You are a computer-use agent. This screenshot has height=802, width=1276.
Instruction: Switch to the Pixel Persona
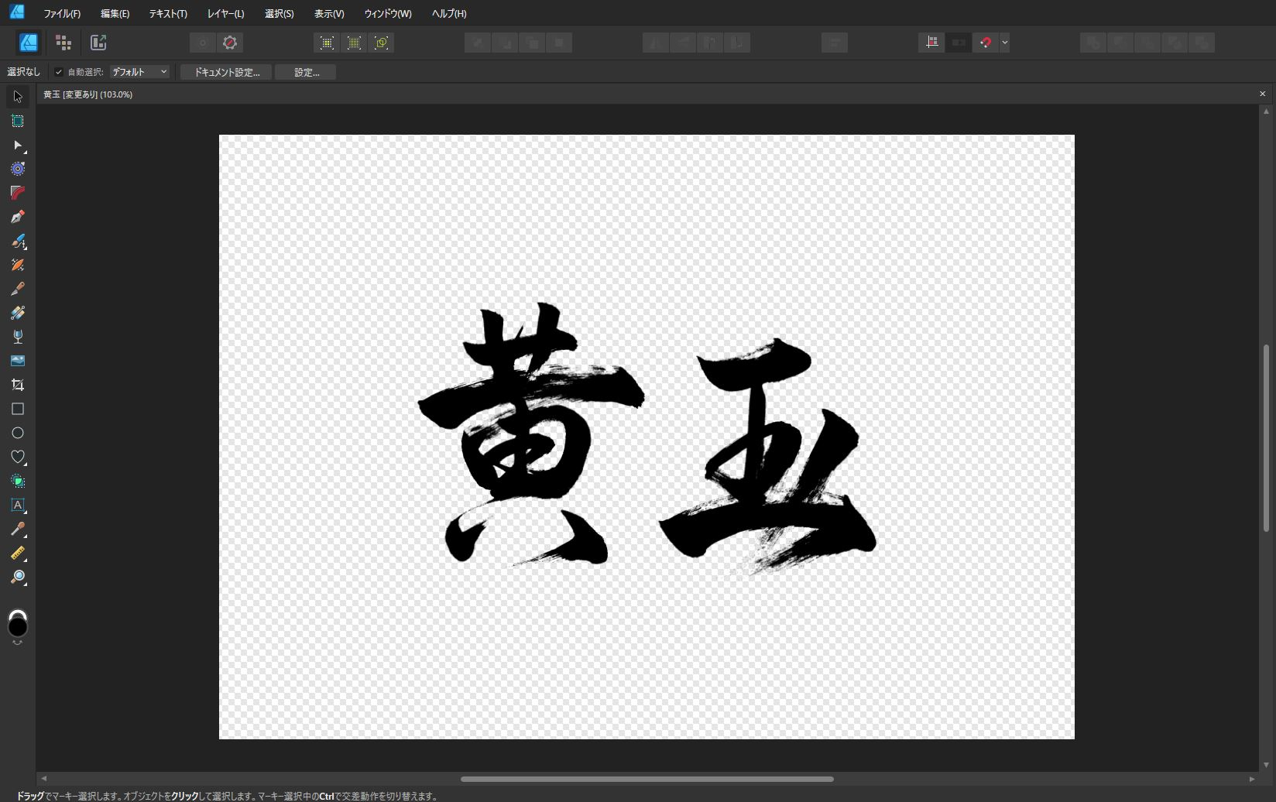click(63, 43)
